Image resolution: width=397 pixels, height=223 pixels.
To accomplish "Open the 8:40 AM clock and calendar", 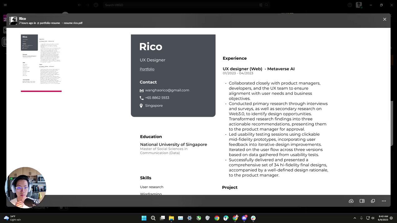I will coord(383,218).
